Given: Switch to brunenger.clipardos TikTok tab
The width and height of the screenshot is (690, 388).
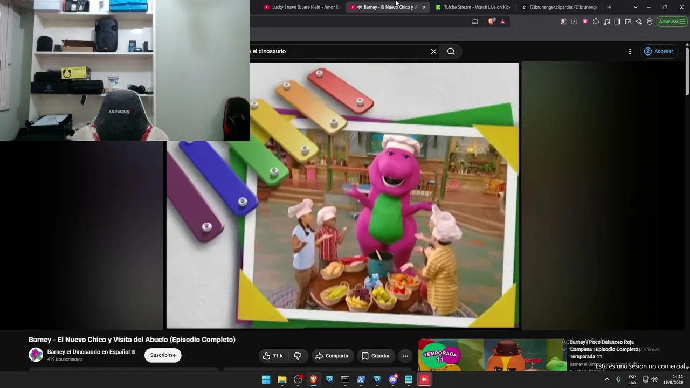Looking at the screenshot, I should (x=560, y=7).
